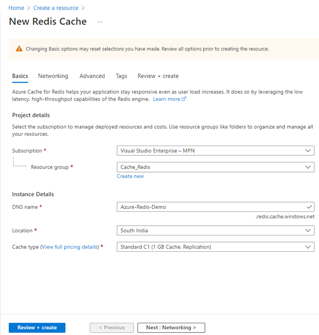Image resolution: width=319 pixels, height=335 pixels.
Task: Click the Previous button
Action: [x=111, y=327]
